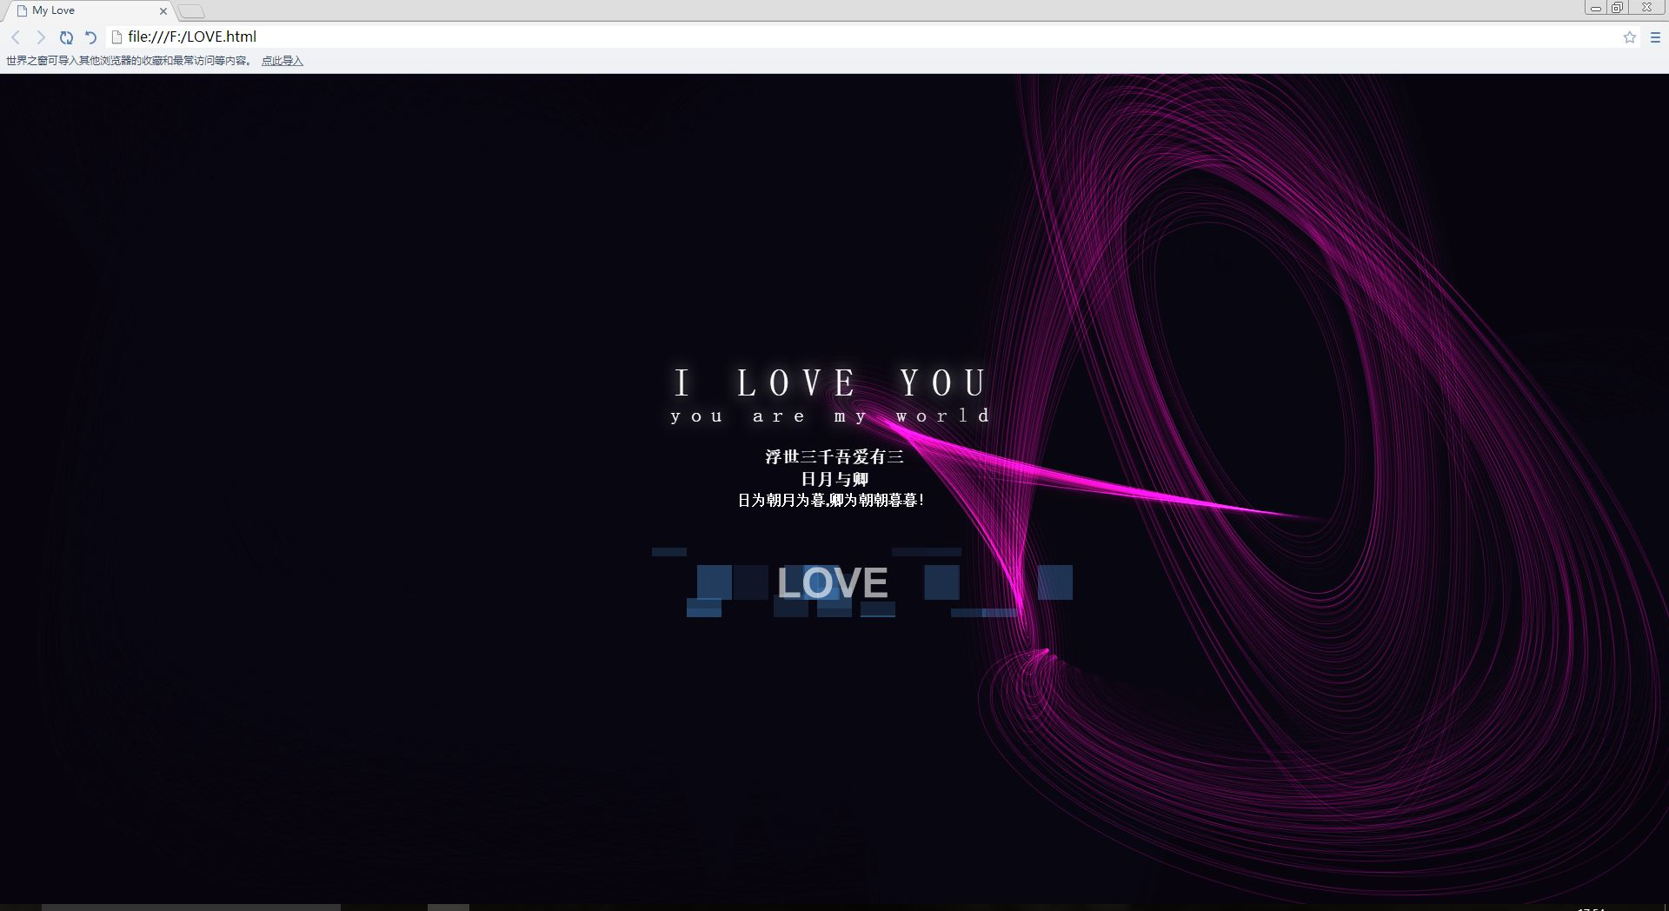The width and height of the screenshot is (1669, 911).
Task: Click the import bar message text
Action: pyautogui.click(x=129, y=61)
